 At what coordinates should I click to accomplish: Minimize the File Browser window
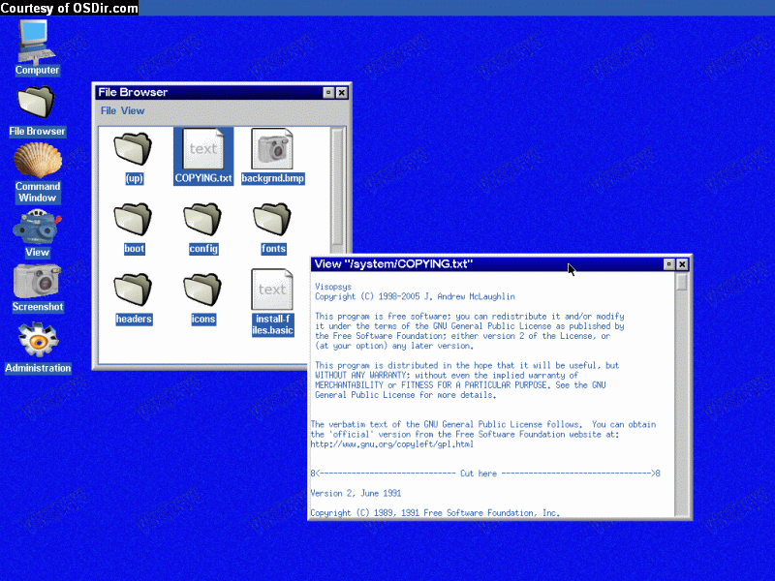point(328,92)
